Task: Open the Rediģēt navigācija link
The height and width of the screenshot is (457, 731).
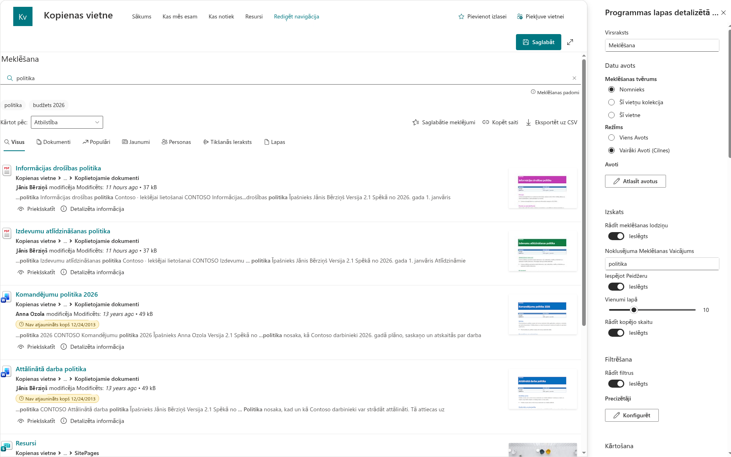Action: click(296, 16)
